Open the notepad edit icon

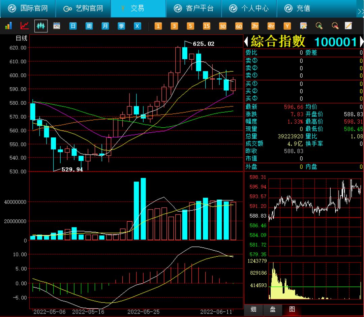[348, 26]
